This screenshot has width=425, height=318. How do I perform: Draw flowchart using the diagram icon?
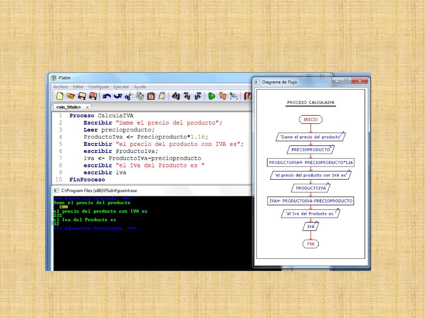pos(234,96)
